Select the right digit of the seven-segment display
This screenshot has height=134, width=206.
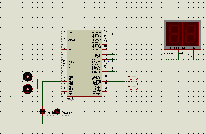coord(191,34)
